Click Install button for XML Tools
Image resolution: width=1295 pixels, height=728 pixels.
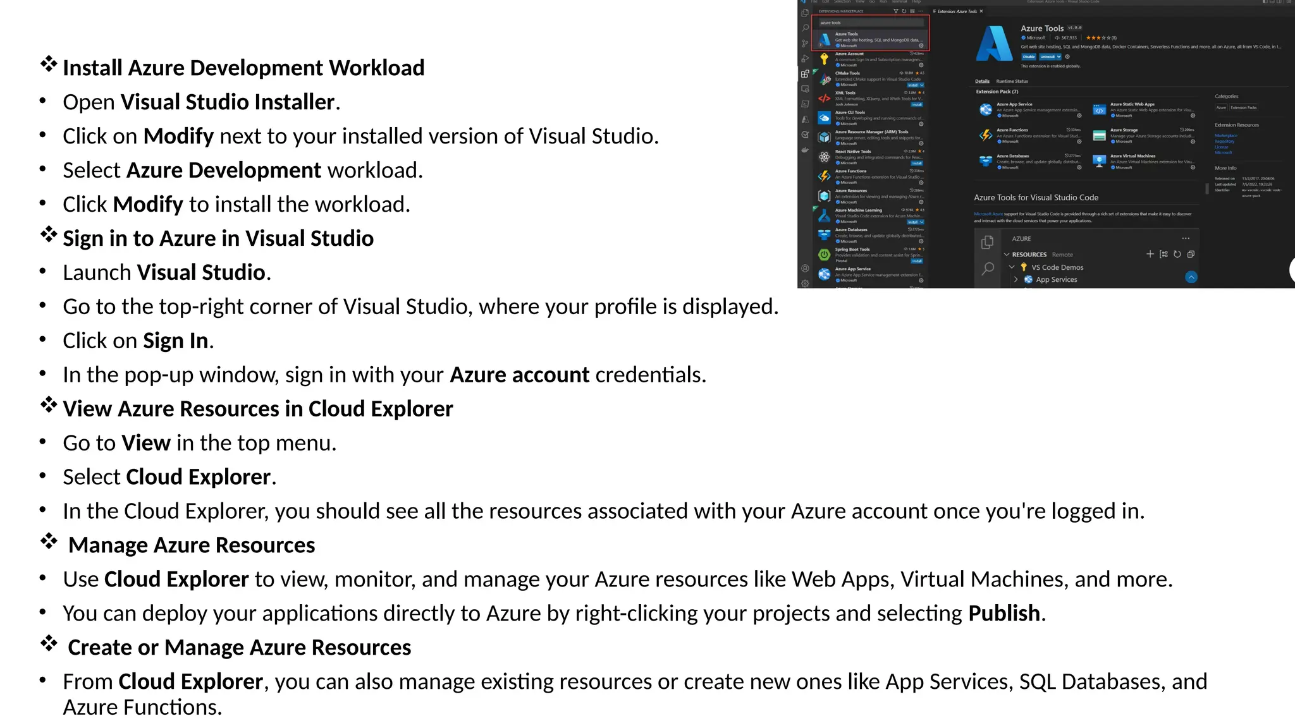tap(916, 105)
